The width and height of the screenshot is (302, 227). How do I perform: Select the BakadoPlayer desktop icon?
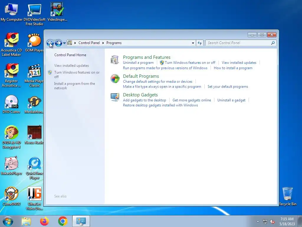pos(11,166)
